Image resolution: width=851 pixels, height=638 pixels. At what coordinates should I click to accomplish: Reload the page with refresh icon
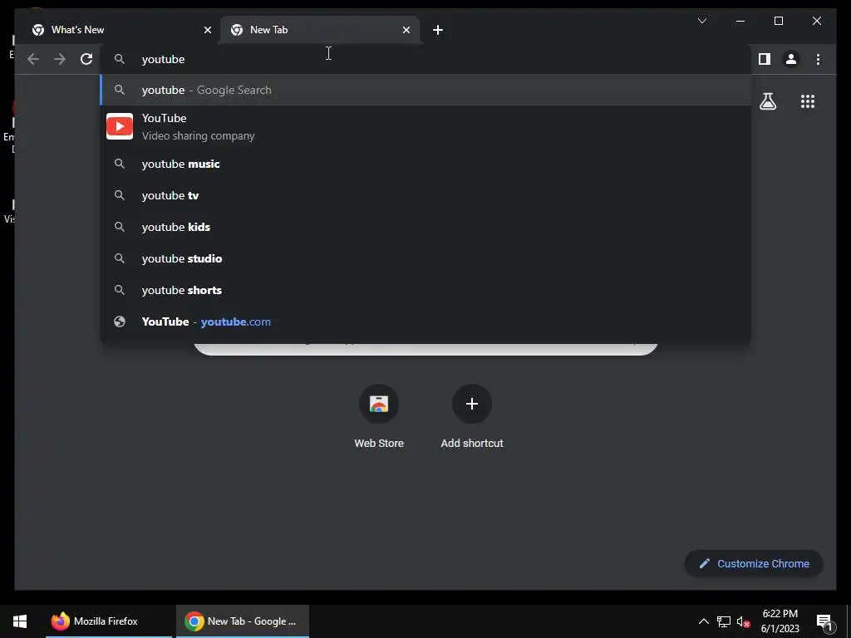pos(86,59)
